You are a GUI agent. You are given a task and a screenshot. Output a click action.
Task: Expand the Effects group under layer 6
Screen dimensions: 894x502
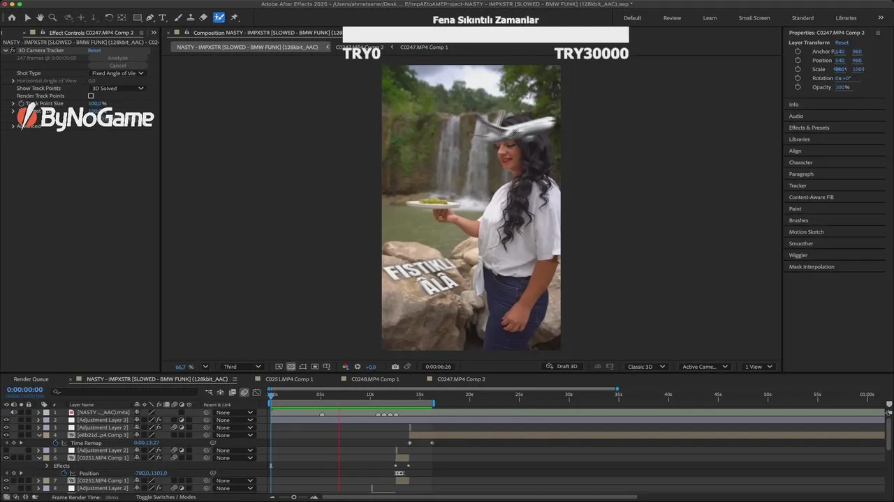pos(47,466)
